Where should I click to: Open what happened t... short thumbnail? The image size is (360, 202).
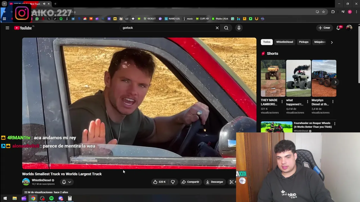click(298, 78)
